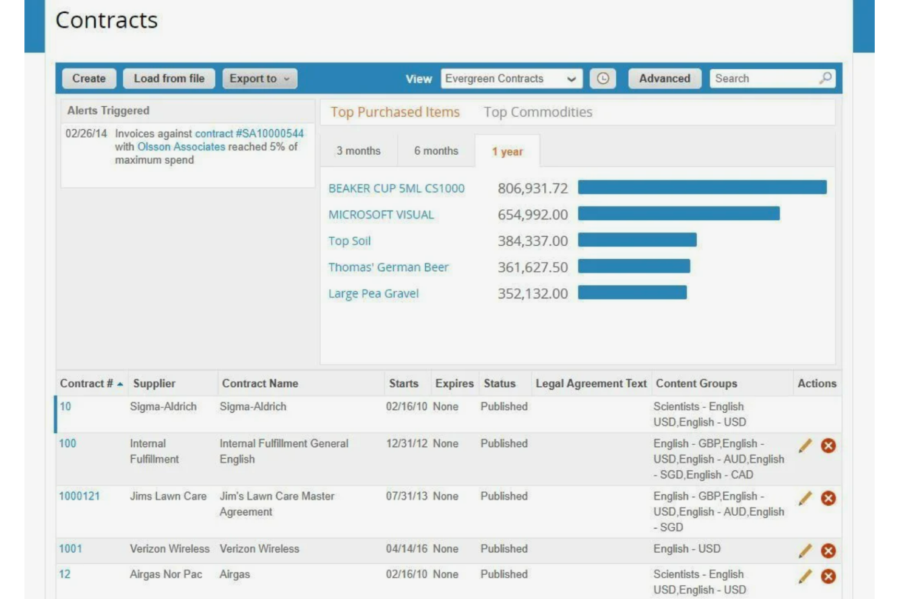Sort by Status column header
The image size is (899, 599).
click(x=499, y=384)
